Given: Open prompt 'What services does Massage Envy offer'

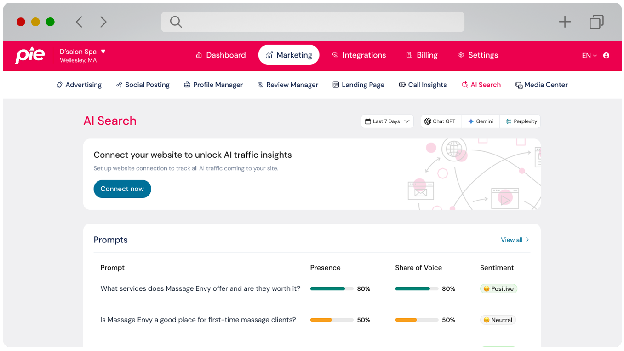Looking at the screenshot, I should click(x=200, y=289).
